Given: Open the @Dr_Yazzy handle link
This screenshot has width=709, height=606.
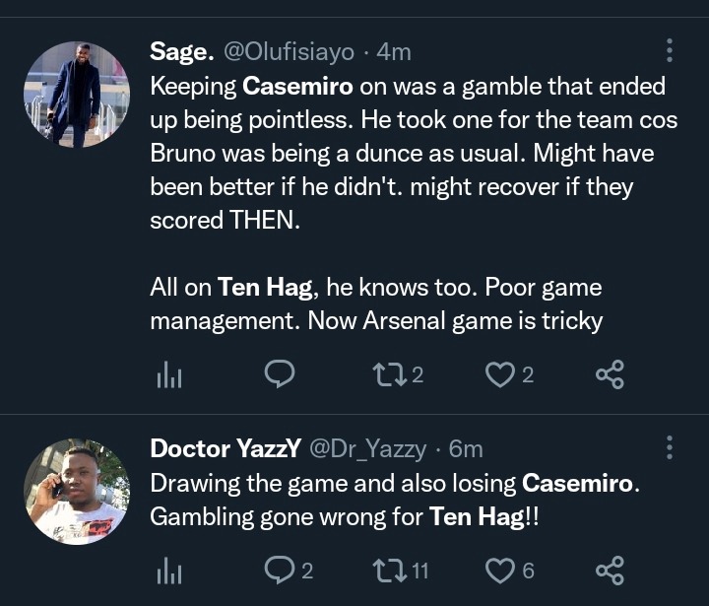Looking at the screenshot, I should [368, 449].
